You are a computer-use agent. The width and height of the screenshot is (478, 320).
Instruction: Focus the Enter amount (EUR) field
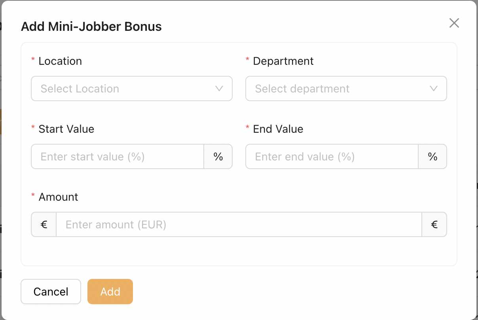(239, 225)
